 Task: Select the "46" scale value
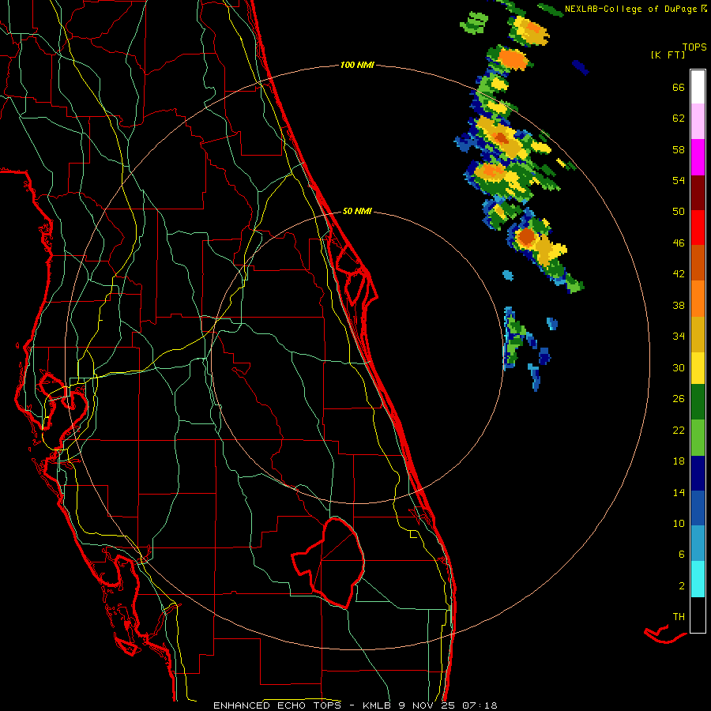(x=679, y=243)
